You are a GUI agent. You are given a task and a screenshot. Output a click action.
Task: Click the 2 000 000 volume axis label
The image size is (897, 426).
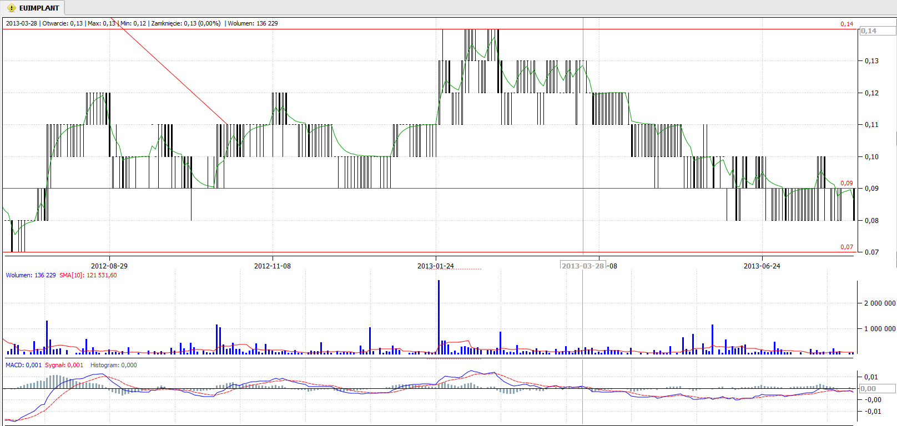pyautogui.click(x=880, y=303)
